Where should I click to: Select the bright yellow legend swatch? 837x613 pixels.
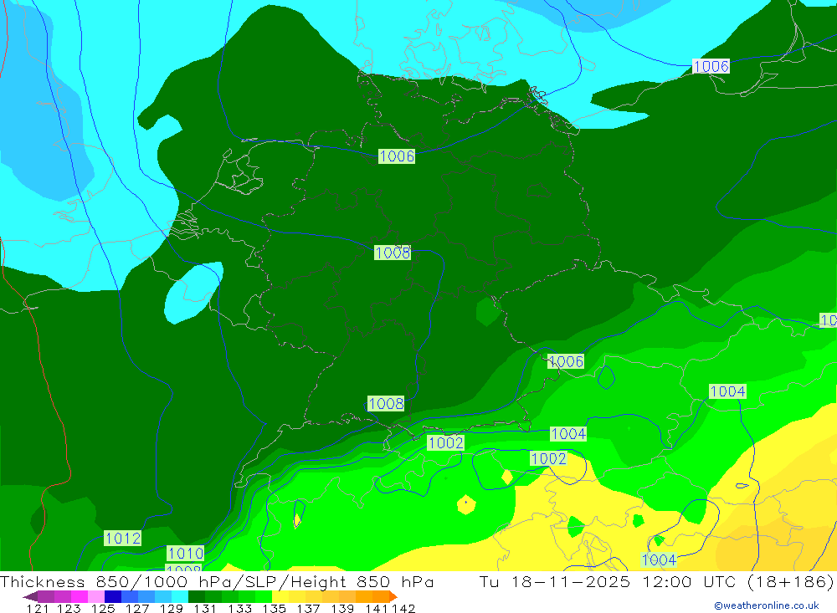280,596
